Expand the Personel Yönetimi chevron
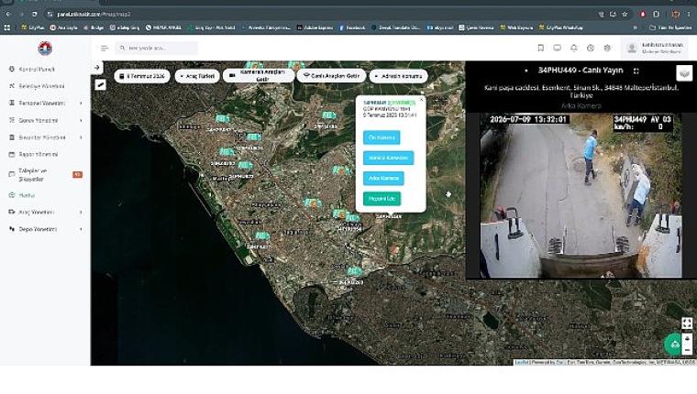Viewport: 697px width, 394px height. (81, 103)
